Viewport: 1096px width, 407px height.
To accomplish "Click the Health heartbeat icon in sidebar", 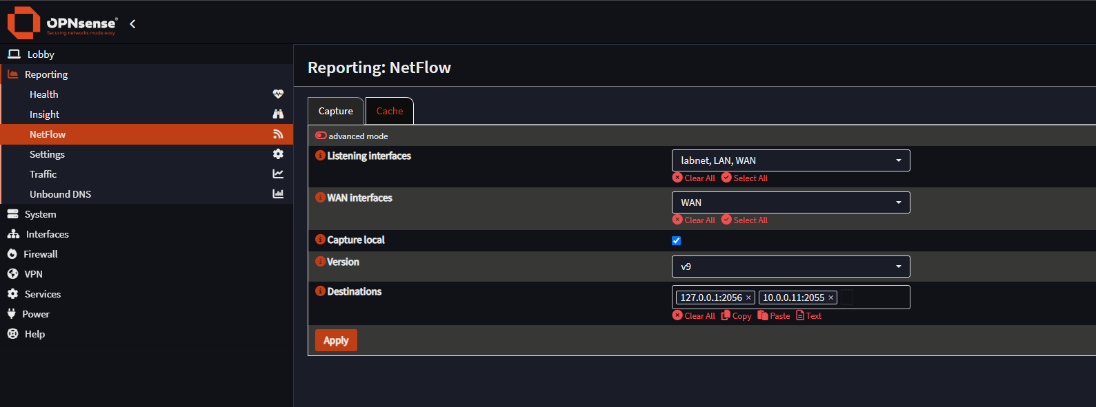I will 278,94.
